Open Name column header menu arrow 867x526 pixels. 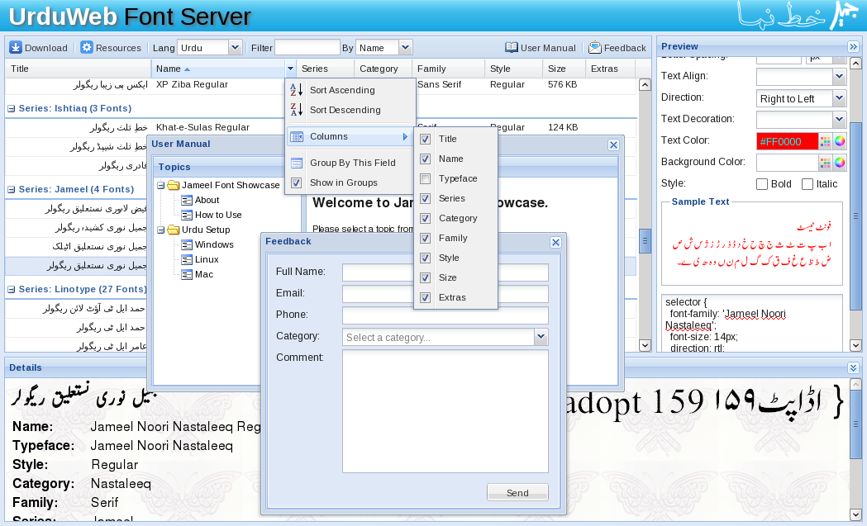click(290, 69)
